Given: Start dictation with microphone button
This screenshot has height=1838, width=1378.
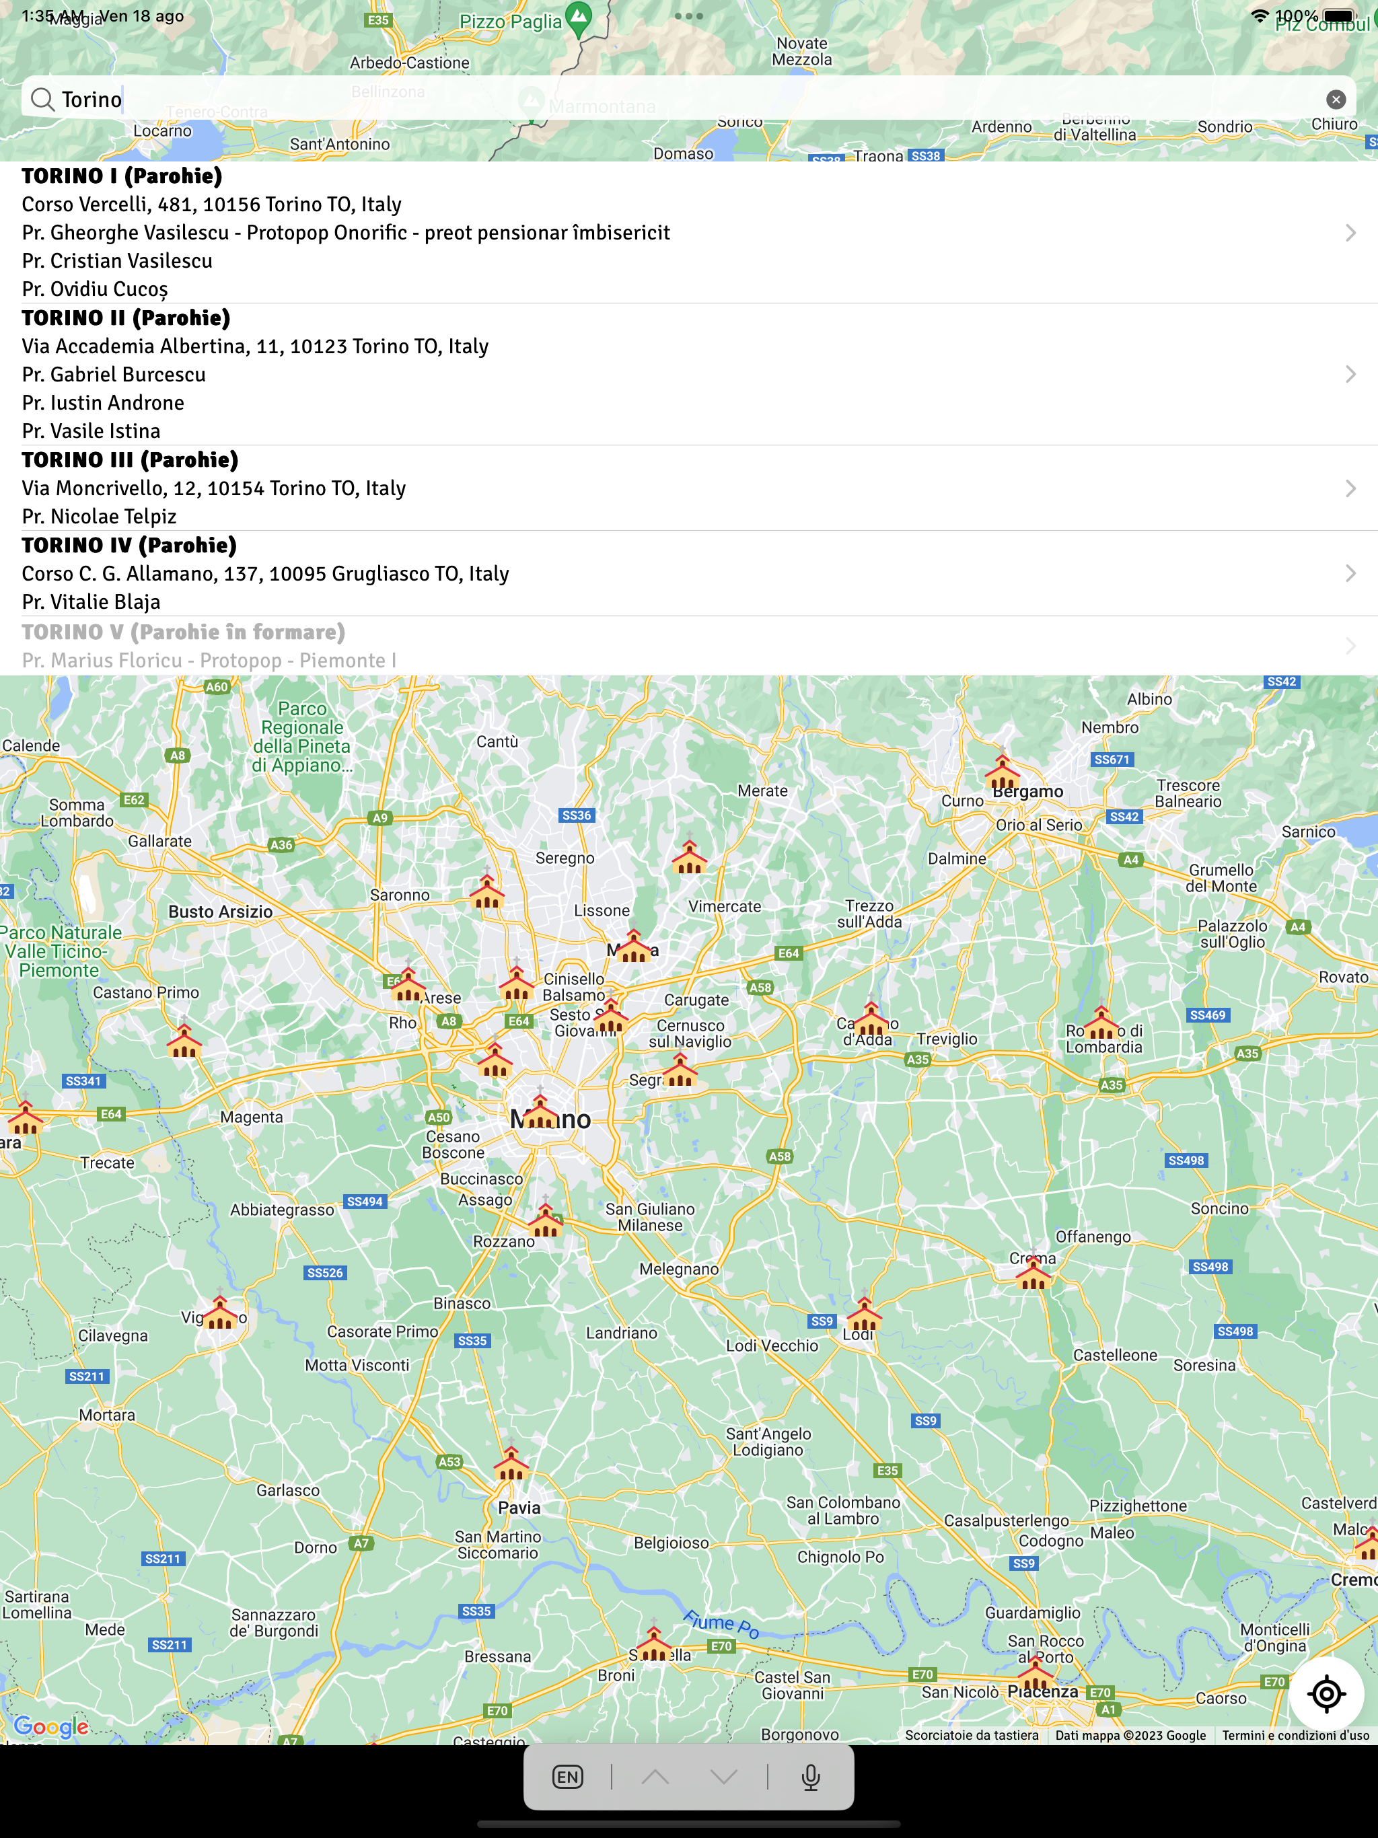Looking at the screenshot, I should click(810, 1777).
